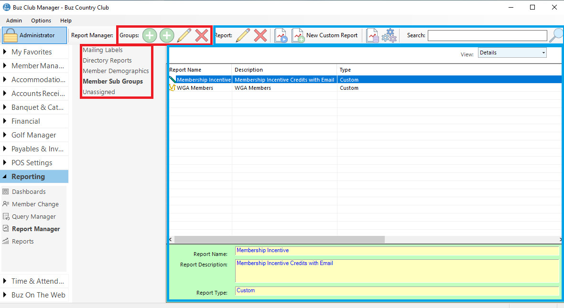This screenshot has height=308, width=564.
Task: Open the Options menu
Action: tap(41, 21)
